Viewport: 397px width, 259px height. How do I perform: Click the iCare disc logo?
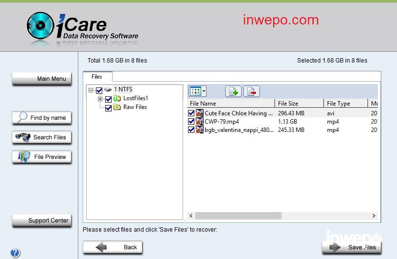pos(40,25)
